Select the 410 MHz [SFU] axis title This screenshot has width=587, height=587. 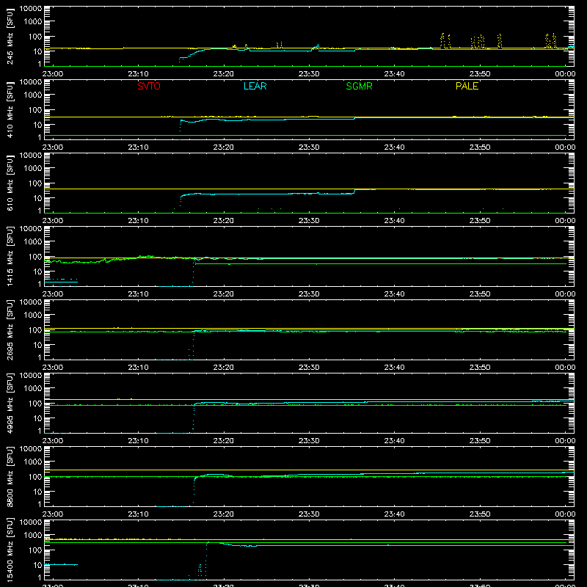click(x=10, y=109)
